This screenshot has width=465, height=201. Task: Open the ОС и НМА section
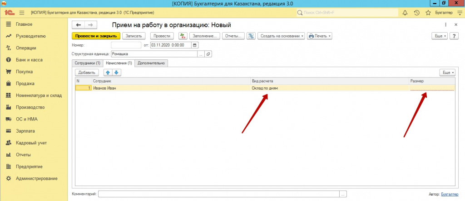(x=27, y=119)
